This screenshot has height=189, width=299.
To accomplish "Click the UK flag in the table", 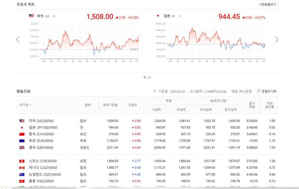I will (22, 147).
